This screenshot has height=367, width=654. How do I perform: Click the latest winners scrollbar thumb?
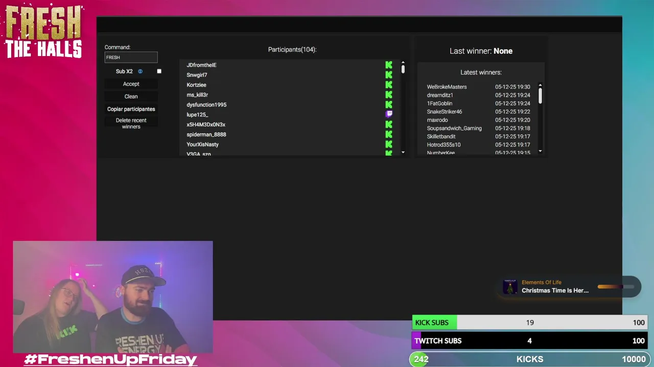[x=540, y=95]
